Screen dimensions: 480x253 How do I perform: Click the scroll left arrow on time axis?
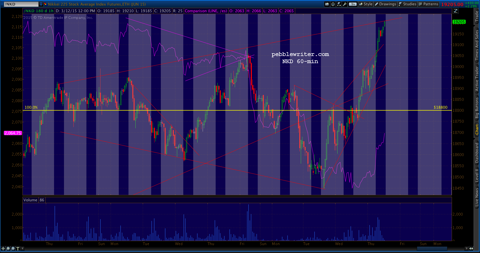22,248
